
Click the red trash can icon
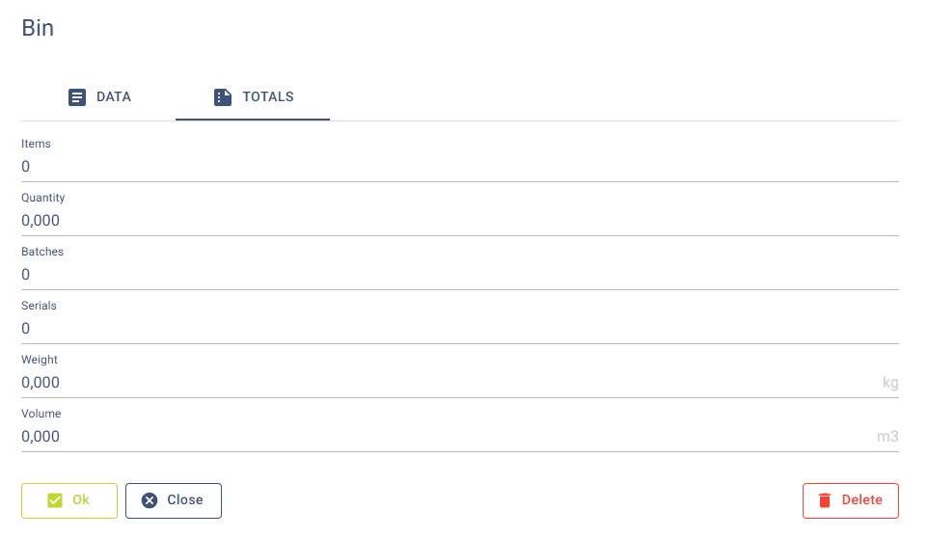click(x=825, y=500)
